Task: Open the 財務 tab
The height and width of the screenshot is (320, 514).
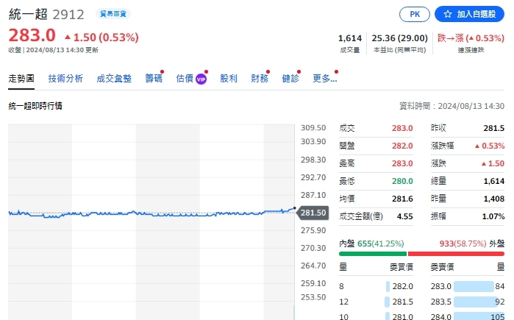Action: [260, 79]
